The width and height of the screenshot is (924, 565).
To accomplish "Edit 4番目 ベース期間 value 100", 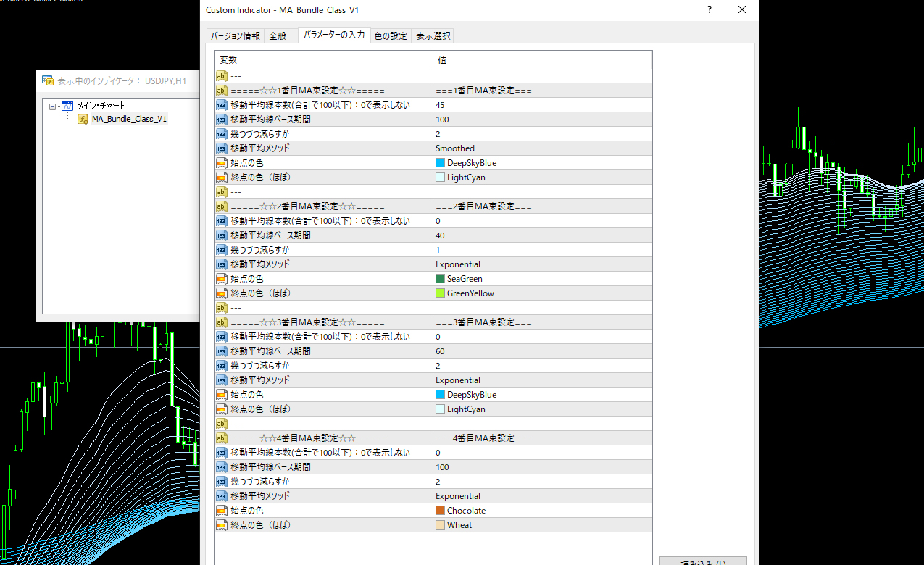I will [x=542, y=467].
